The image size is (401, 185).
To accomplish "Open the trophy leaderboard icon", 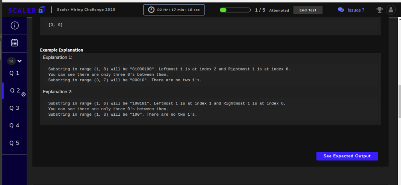I will [x=379, y=10].
